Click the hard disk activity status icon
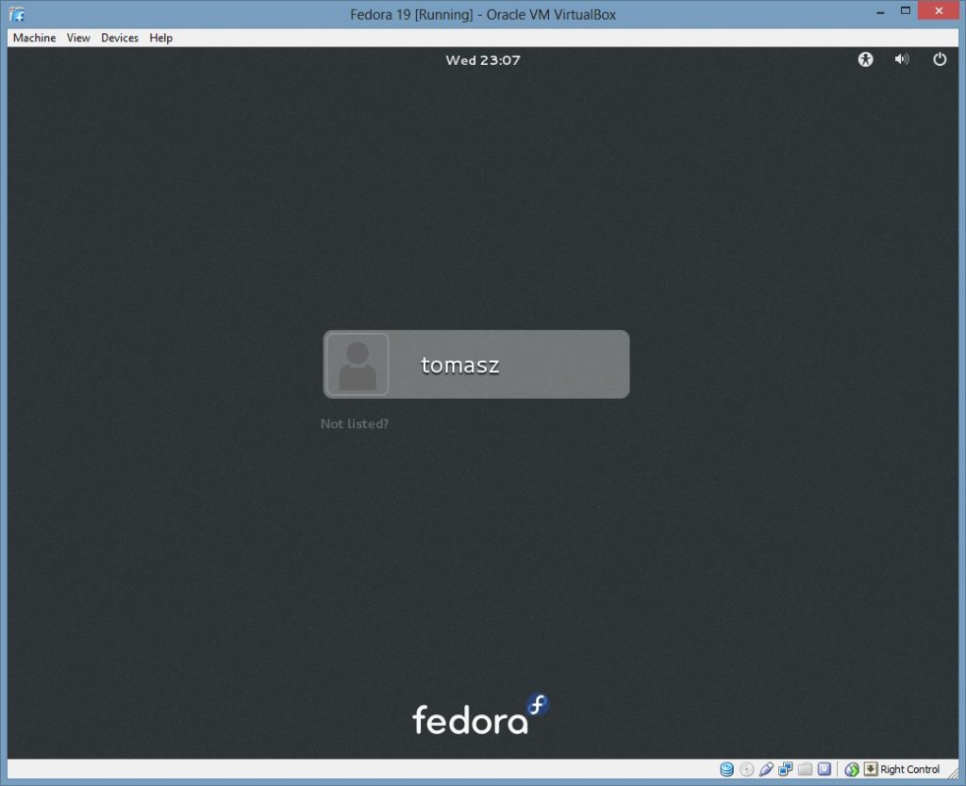 click(x=727, y=769)
